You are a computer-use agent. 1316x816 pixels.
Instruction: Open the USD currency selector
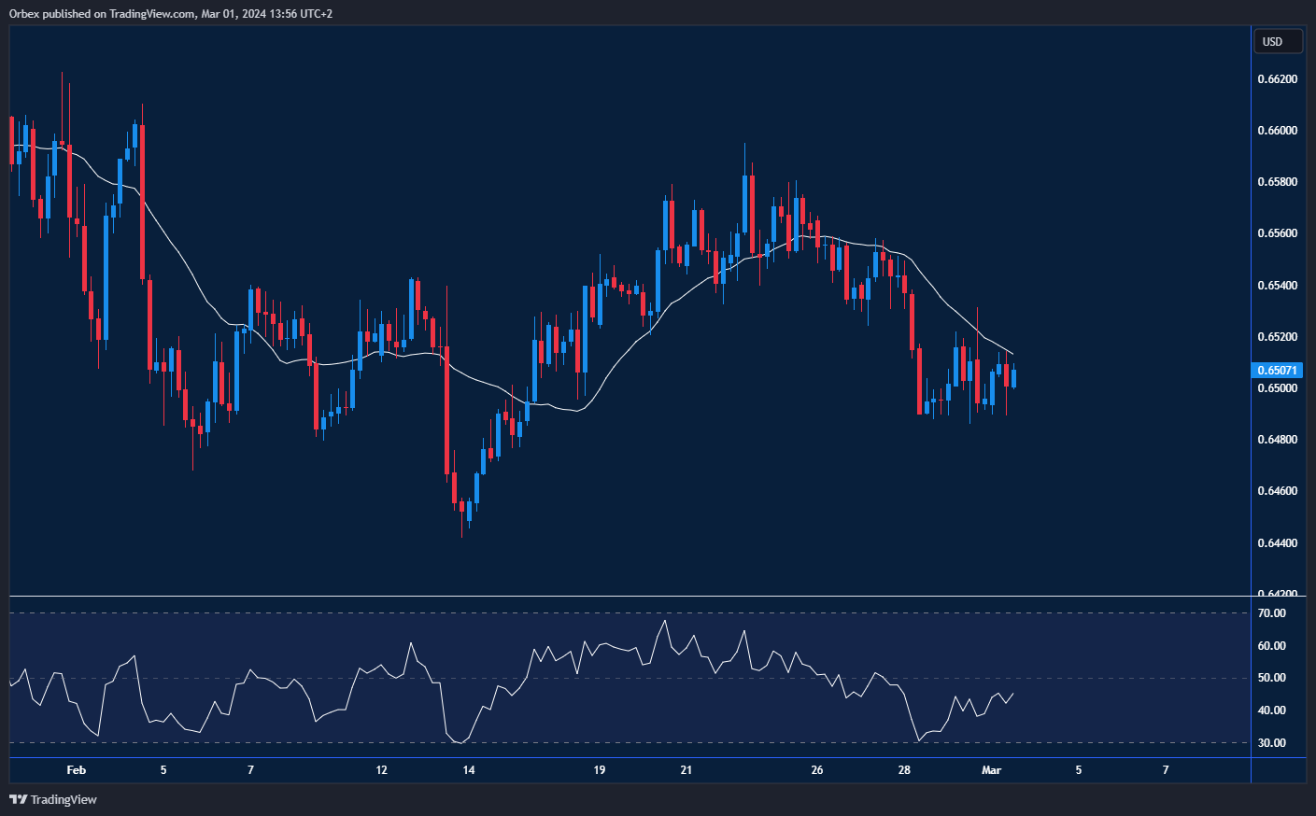pos(1276,42)
